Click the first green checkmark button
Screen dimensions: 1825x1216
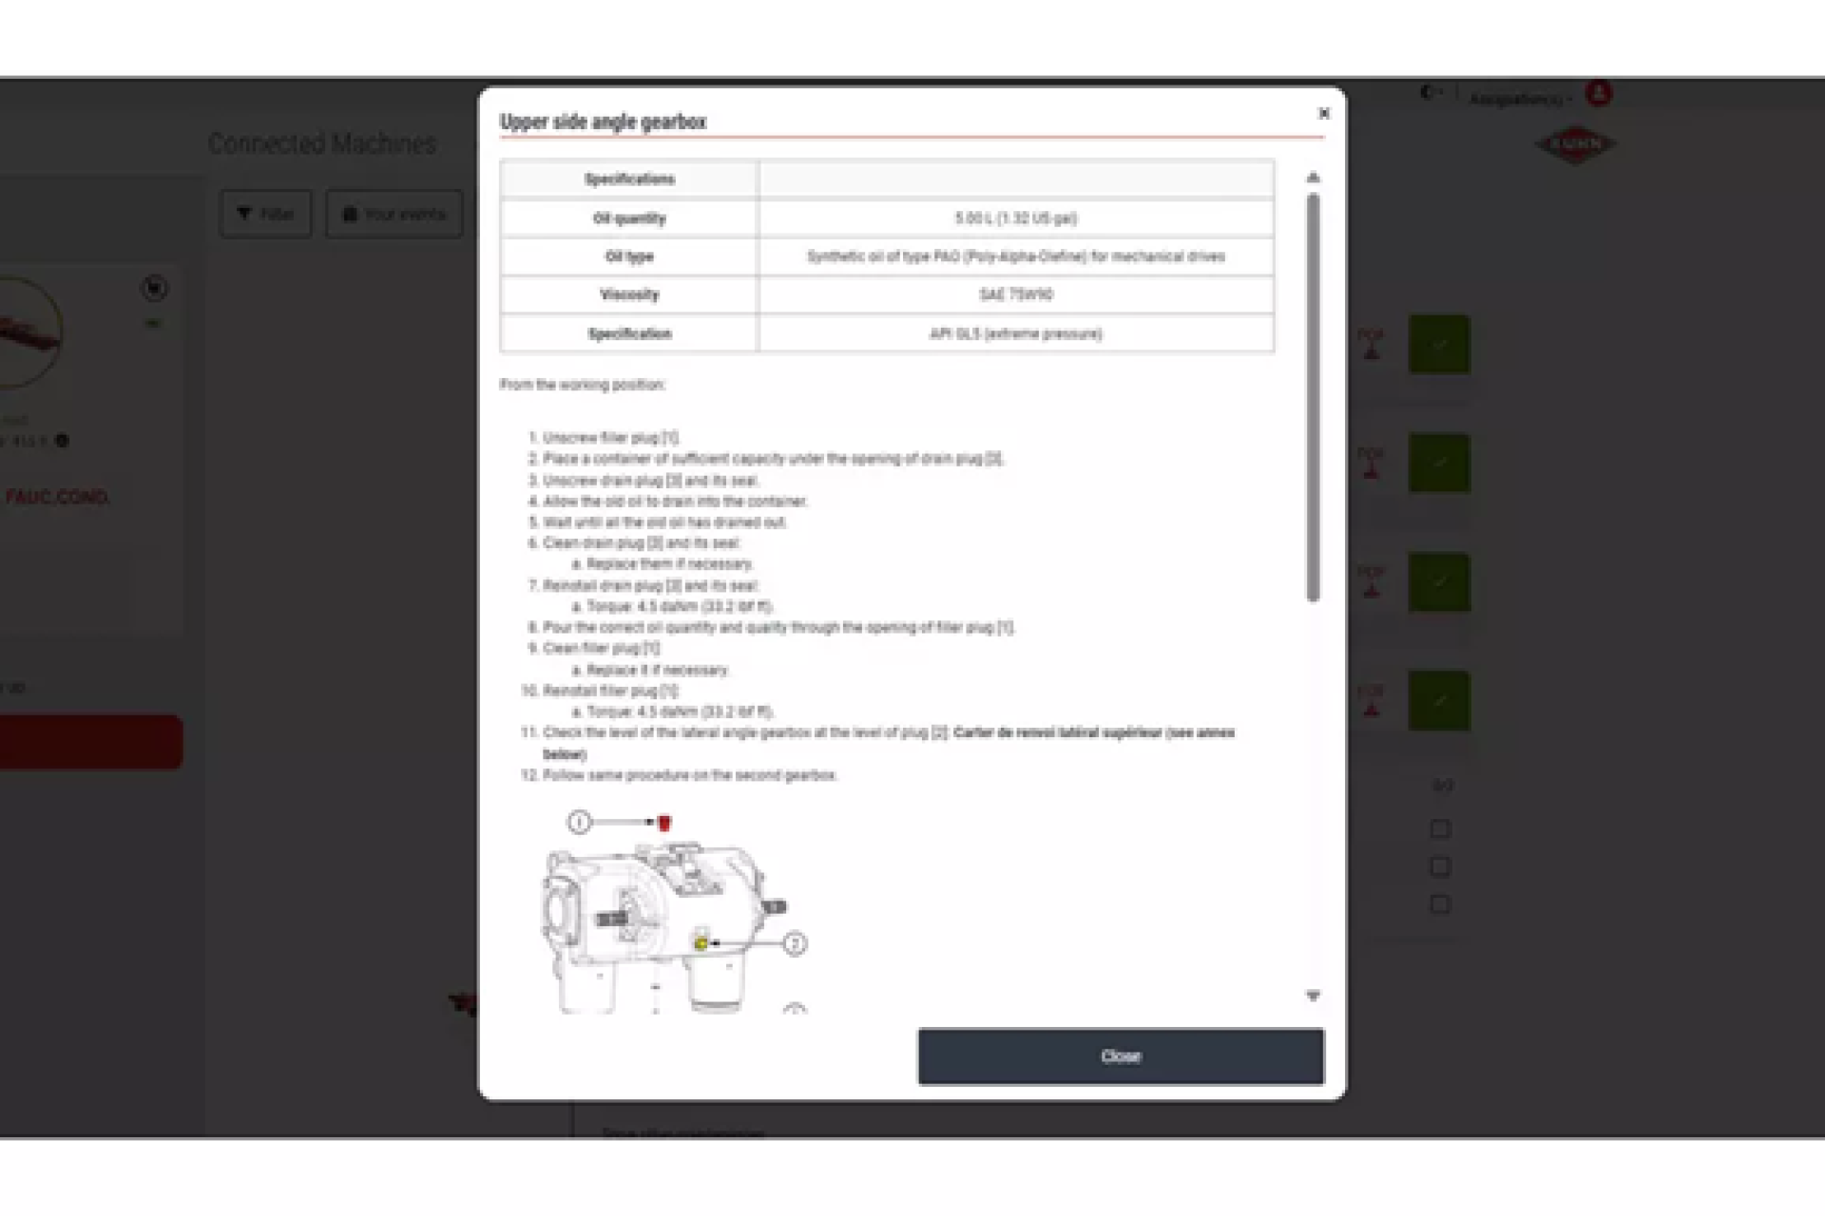(1439, 344)
